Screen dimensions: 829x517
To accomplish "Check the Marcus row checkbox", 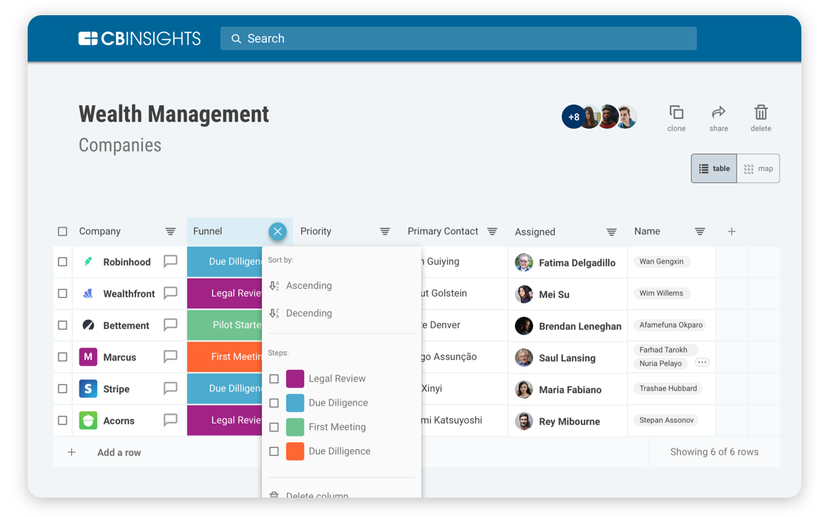I will pyautogui.click(x=63, y=357).
